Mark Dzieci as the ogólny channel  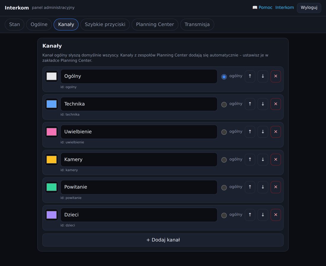pyautogui.click(x=224, y=215)
